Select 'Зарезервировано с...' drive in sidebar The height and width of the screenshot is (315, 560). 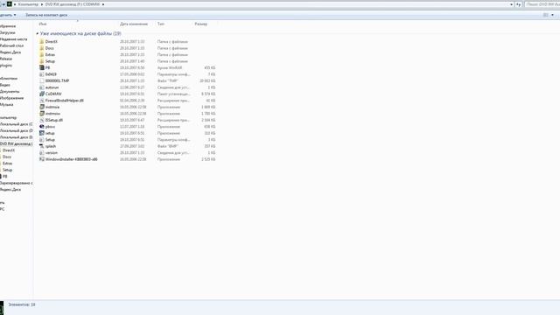point(17,183)
